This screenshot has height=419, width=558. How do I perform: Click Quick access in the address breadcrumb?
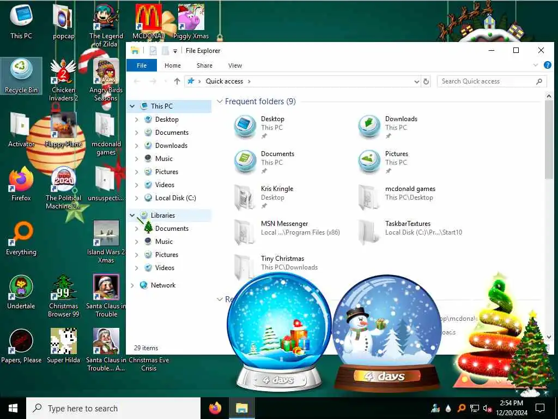(224, 81)
